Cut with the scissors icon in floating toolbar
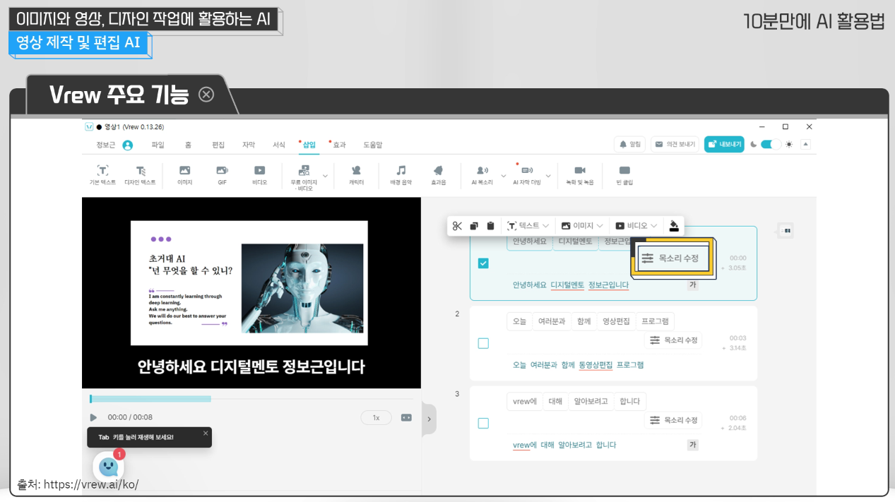 457,226
